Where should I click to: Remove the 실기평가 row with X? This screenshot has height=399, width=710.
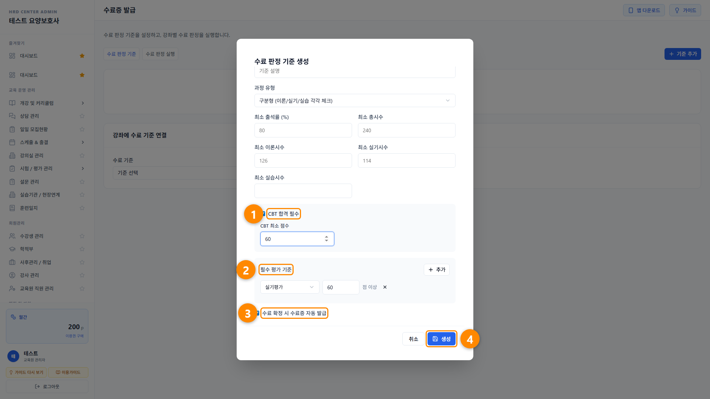coord(385,287)
